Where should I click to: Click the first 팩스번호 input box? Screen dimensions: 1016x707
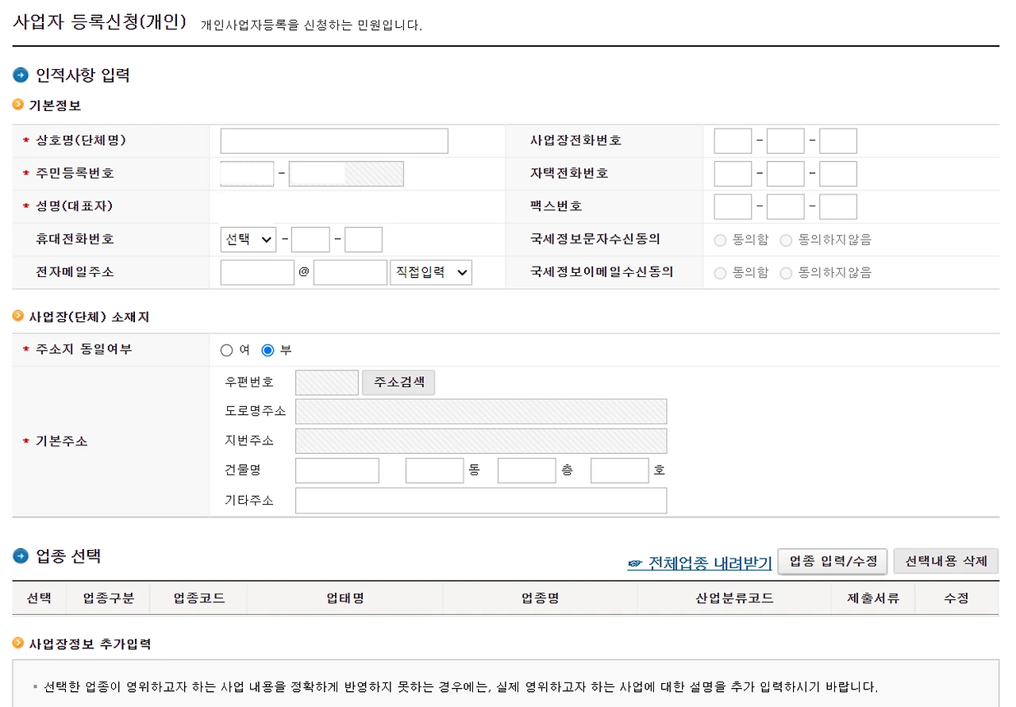[x=732, y=206]
